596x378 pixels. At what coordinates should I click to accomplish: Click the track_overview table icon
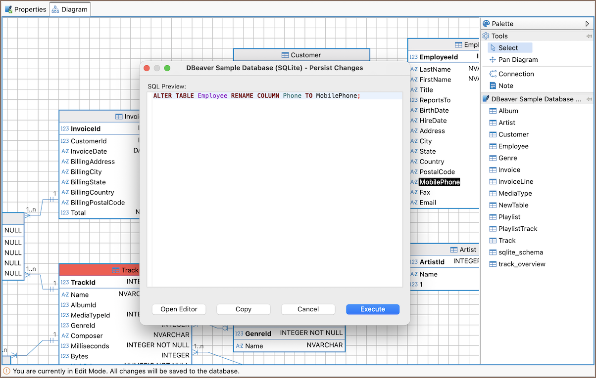tap(493, 264)
